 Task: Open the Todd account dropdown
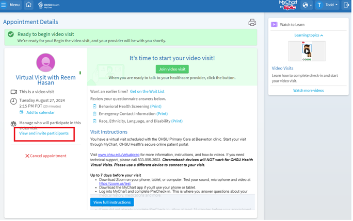pyautogui.click(x=327, y=5)
